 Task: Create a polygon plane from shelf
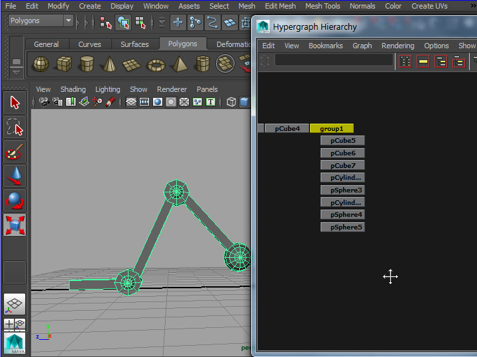tap(131, 64)
